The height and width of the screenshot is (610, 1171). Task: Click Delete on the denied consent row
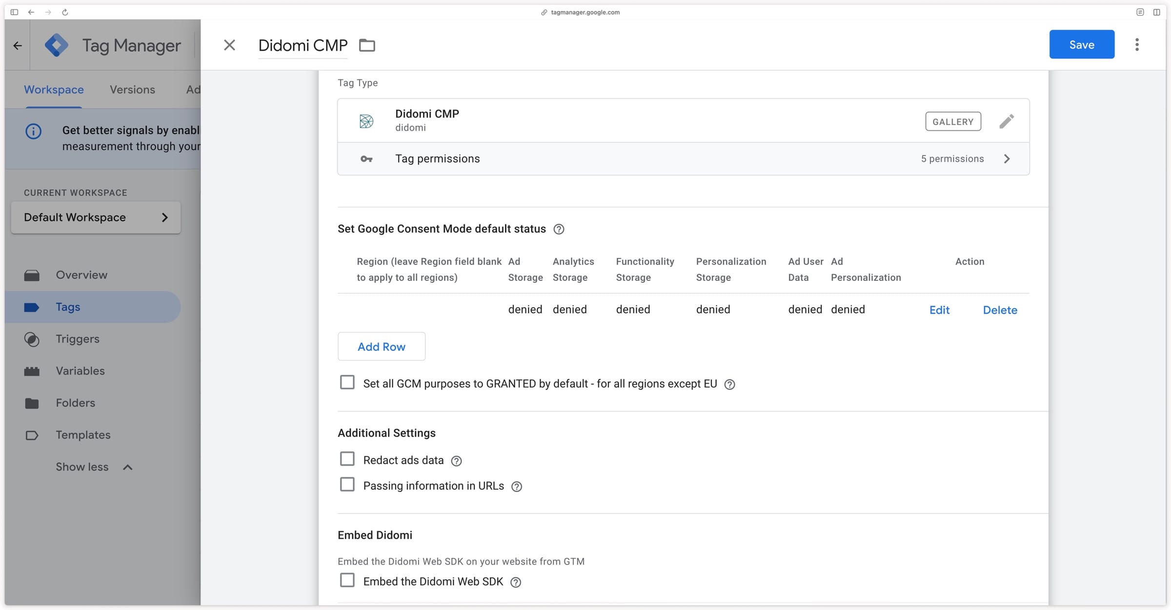coord(1000,310)
